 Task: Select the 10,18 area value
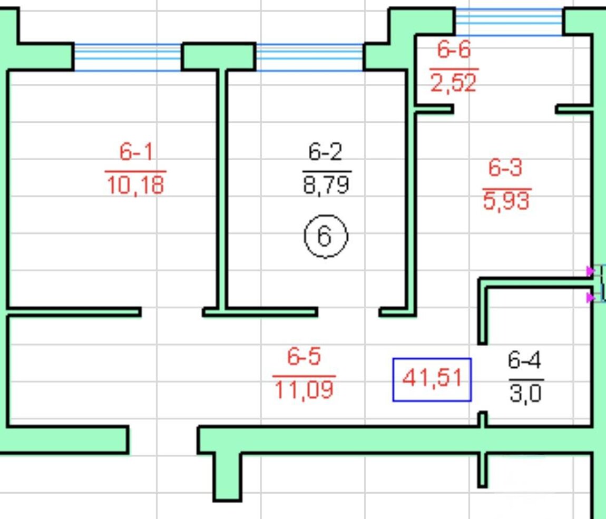135,185
